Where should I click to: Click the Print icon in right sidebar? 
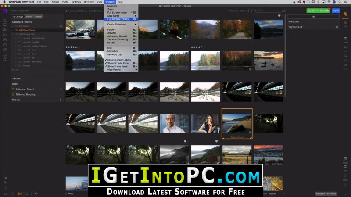coord(345,168)
